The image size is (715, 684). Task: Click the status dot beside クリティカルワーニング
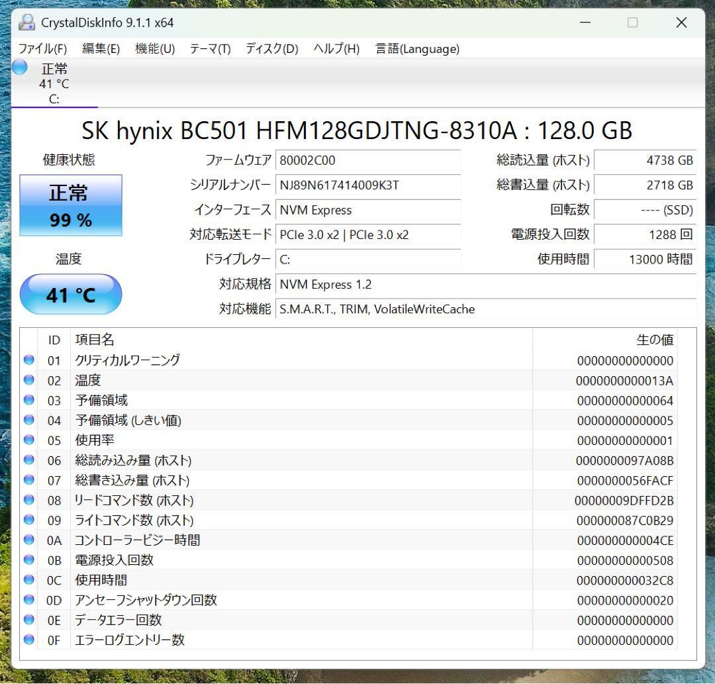28,360
